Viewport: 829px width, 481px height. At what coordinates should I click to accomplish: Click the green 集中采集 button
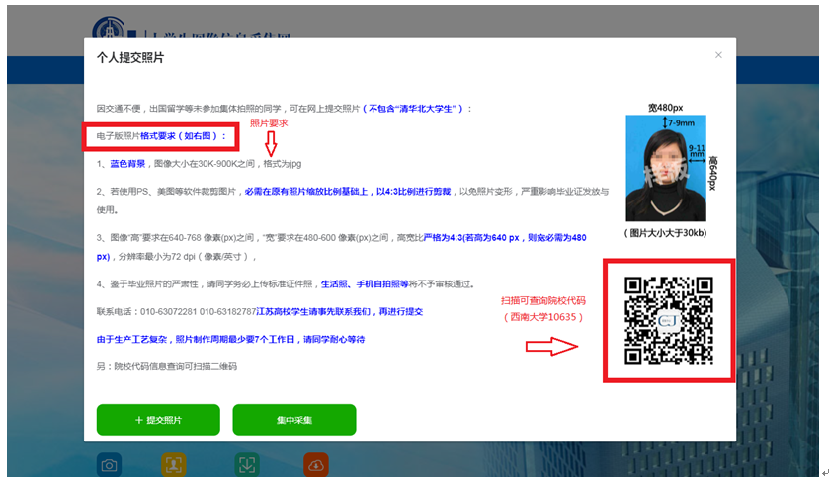tap(294, 420)
